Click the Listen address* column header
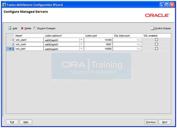 click(64, 36)
